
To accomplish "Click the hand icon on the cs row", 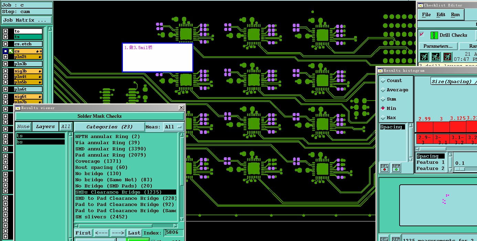I will [x=37, y=51].
